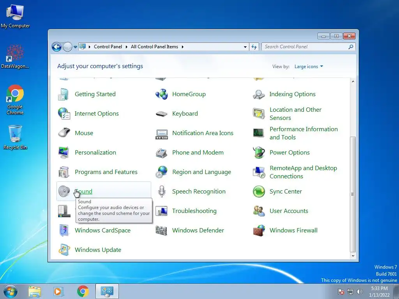Open the Power Options battery icon
Screen dimensions: 399x299
(x=259, y=152)
